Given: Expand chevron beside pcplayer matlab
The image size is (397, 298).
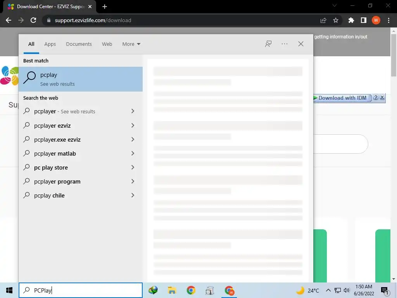Looking at the screenshot, I should click(x=133, y=153).
